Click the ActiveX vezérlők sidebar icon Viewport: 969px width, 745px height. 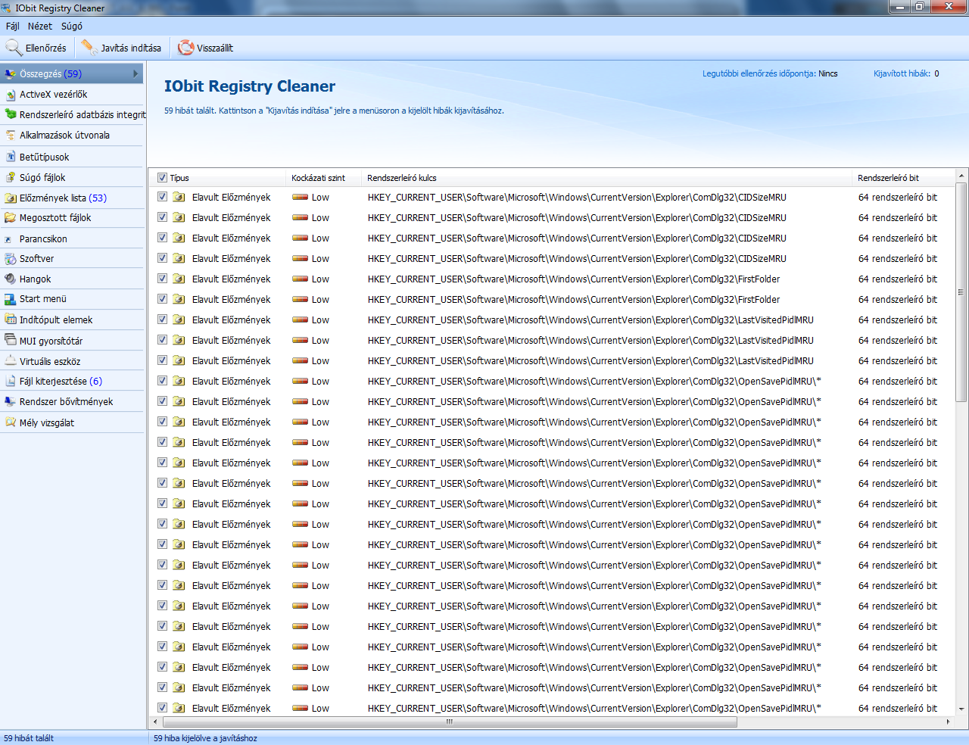[x=11, y=95]
